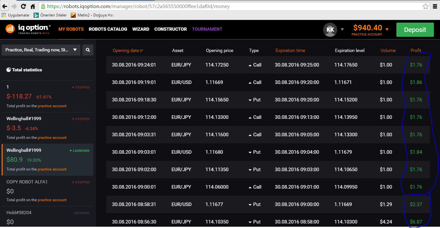Click the IQ Option logo
This screenshot has width=440, height=228.
click(x=28, y=29)
